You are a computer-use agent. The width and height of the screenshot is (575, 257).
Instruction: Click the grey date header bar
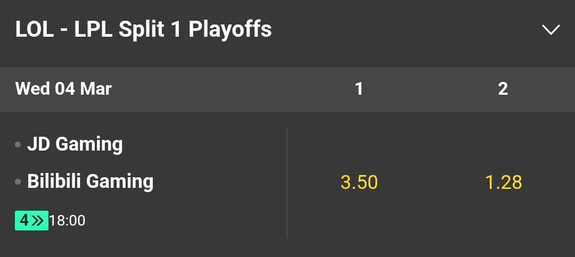pos(213,89)
